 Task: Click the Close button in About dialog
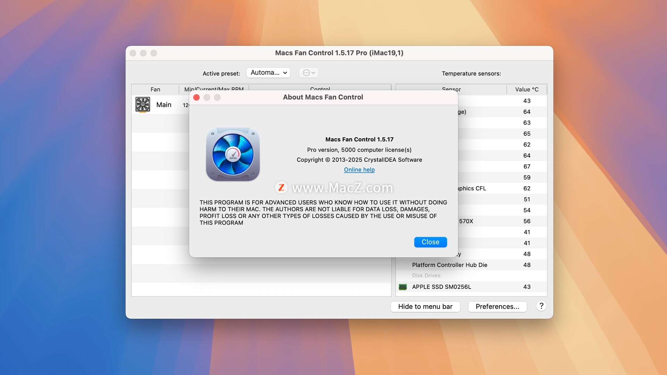430,242
